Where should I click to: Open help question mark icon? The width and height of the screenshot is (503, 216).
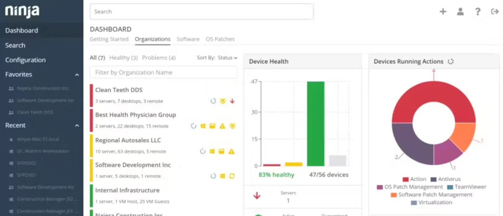pos(478,12)
